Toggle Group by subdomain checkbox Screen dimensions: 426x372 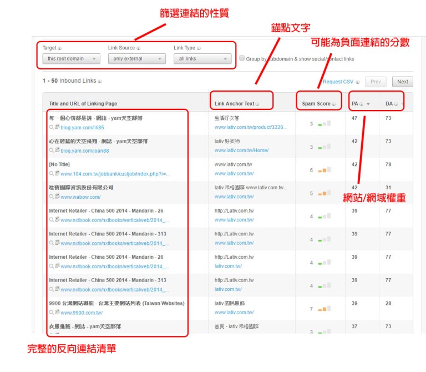coord(242,58)
